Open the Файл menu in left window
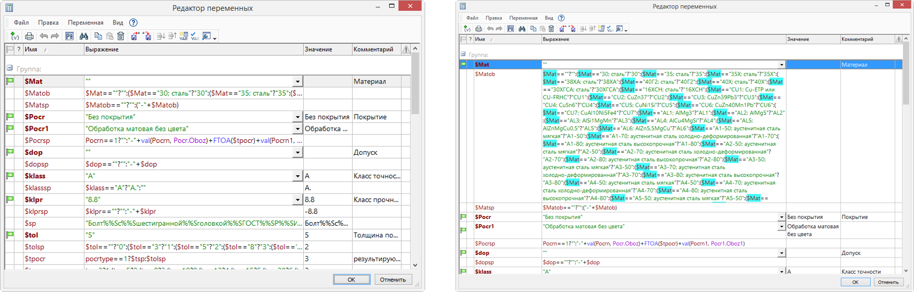 click(x=21, y=22)
